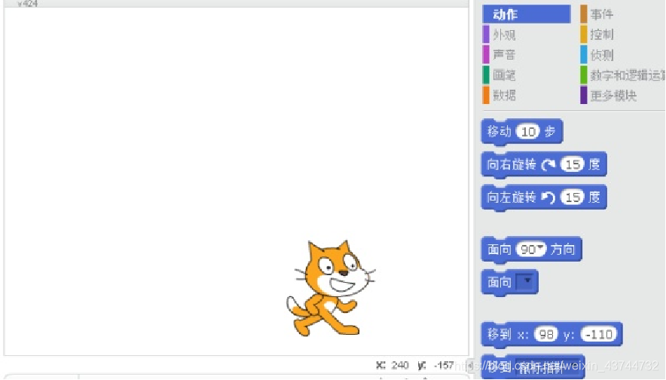The width and height of the screenshot is (666, 380).
Task: Click the purple 外观 color swatch
Action: coord(487,35)
